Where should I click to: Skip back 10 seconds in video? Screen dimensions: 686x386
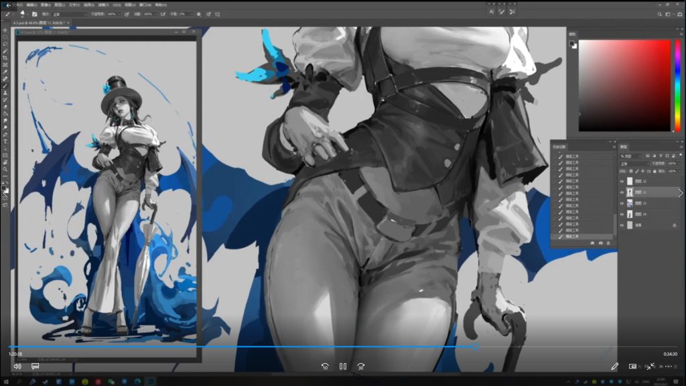325,367
